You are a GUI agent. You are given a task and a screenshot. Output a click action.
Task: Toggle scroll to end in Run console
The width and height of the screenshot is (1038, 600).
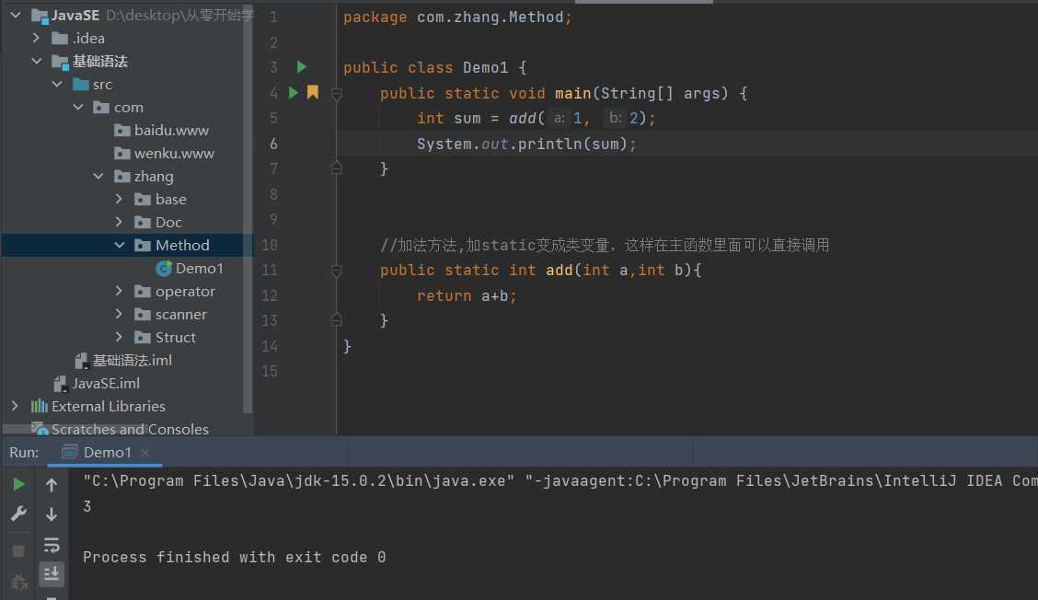pyautogui.click(x=51, y=573)
